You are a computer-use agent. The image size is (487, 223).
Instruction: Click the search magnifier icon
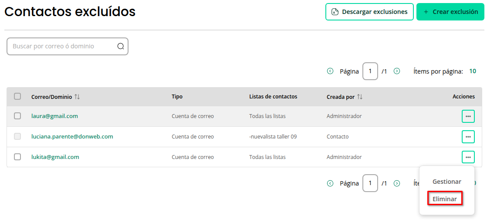click(x=121, y=47)
